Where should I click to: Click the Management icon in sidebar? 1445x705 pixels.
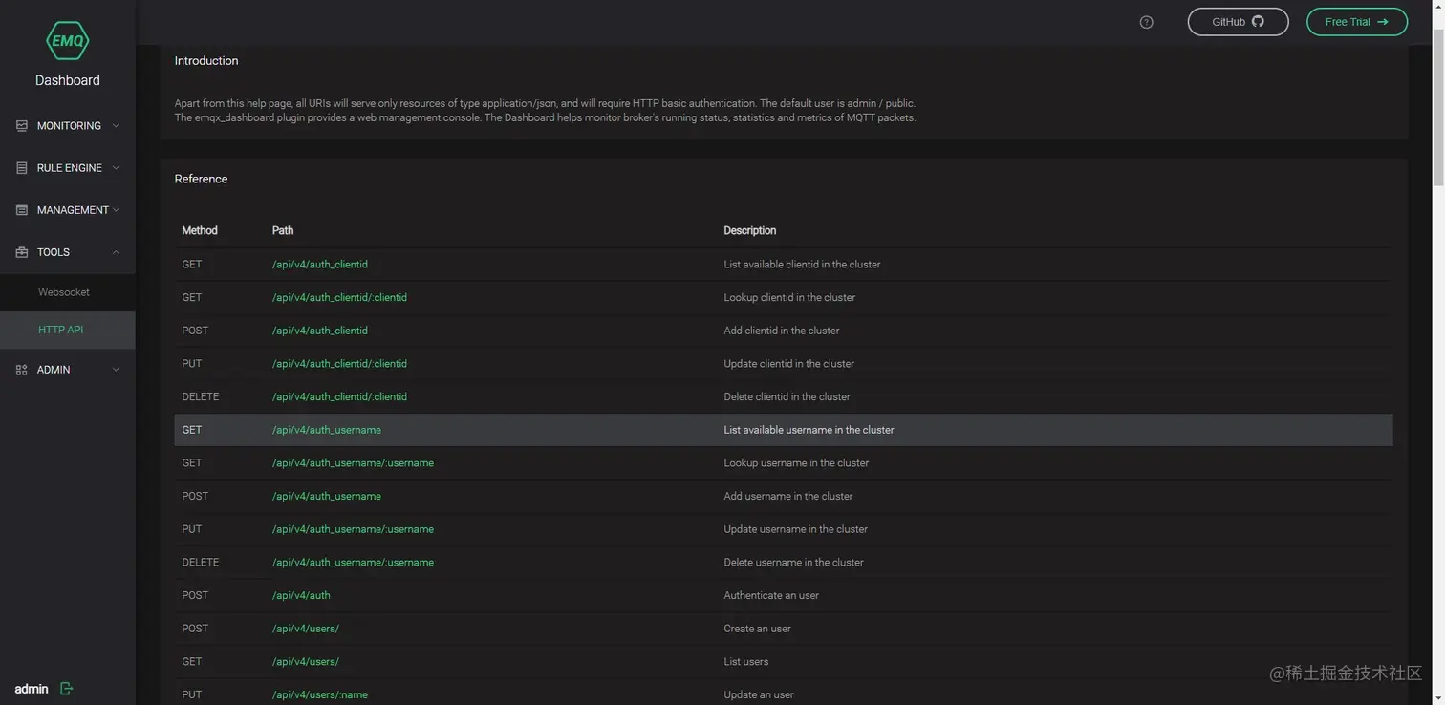point(21,210)
